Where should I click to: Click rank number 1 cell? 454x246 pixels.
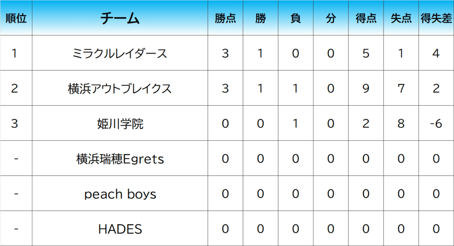tap(15, 54)
